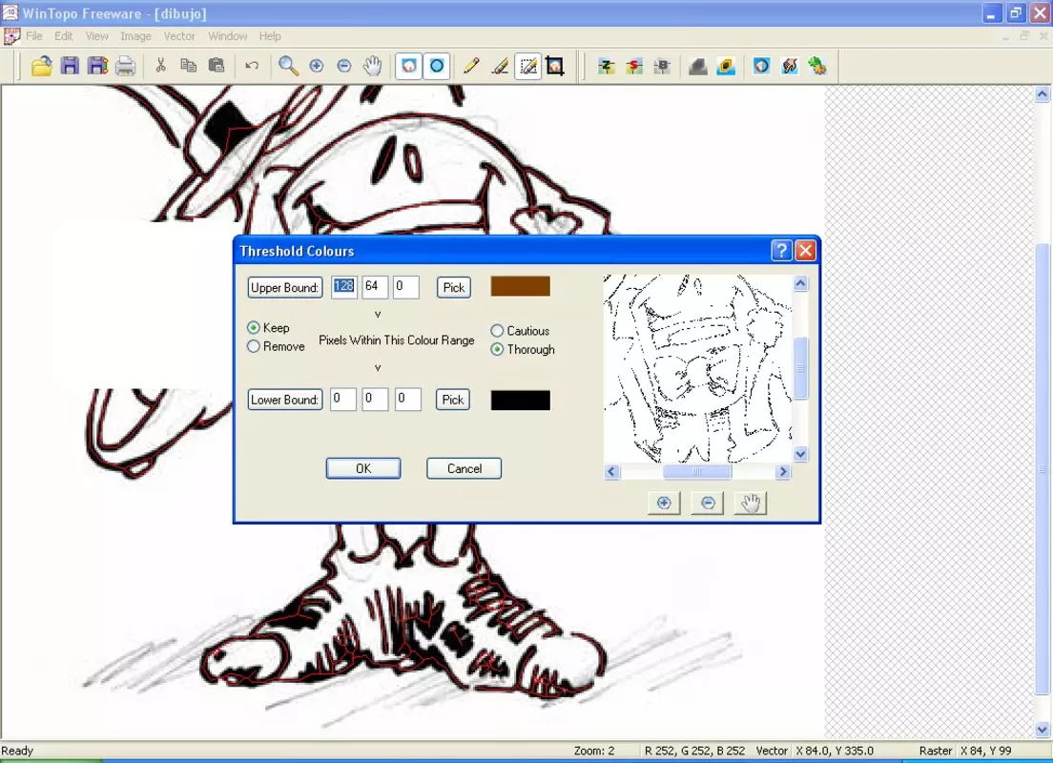The width and height of the screenshot is (1053, 763).
Task: Click the Upper Bound red value field 128
Action: (343, 287)
